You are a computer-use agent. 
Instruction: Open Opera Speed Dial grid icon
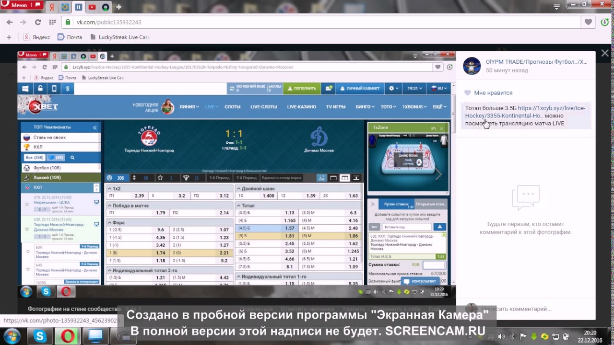[52, 22]
